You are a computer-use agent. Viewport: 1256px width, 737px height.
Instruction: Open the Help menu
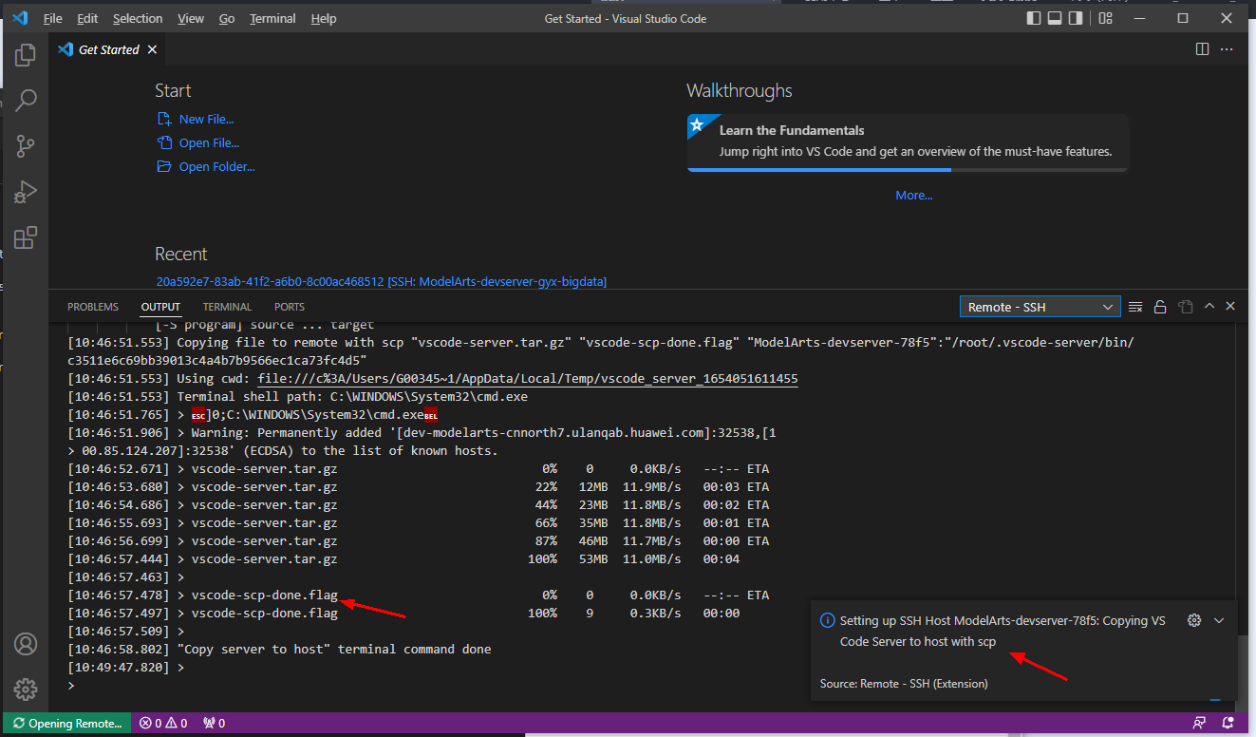(324, 18)
